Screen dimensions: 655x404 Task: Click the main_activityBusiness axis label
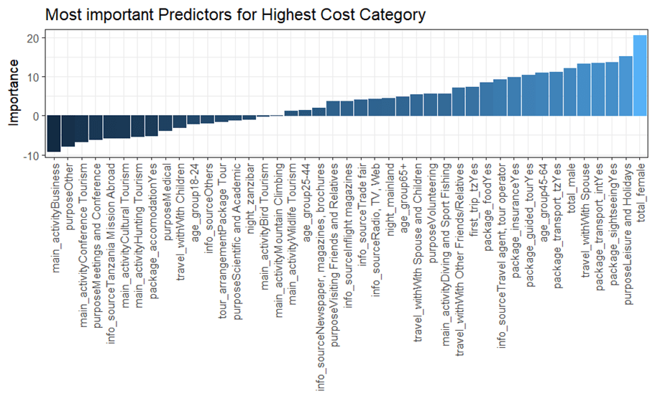tap(55, 216)
